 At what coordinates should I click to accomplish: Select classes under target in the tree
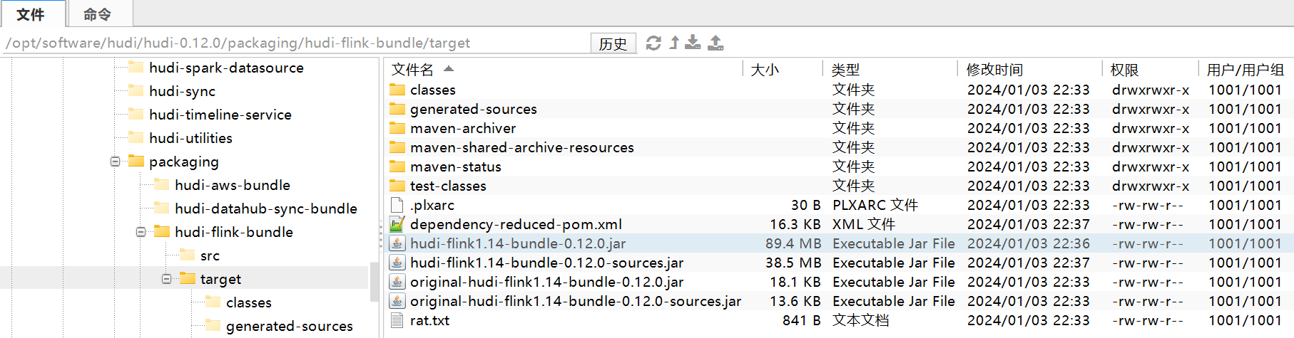click(x=249, y=302)
